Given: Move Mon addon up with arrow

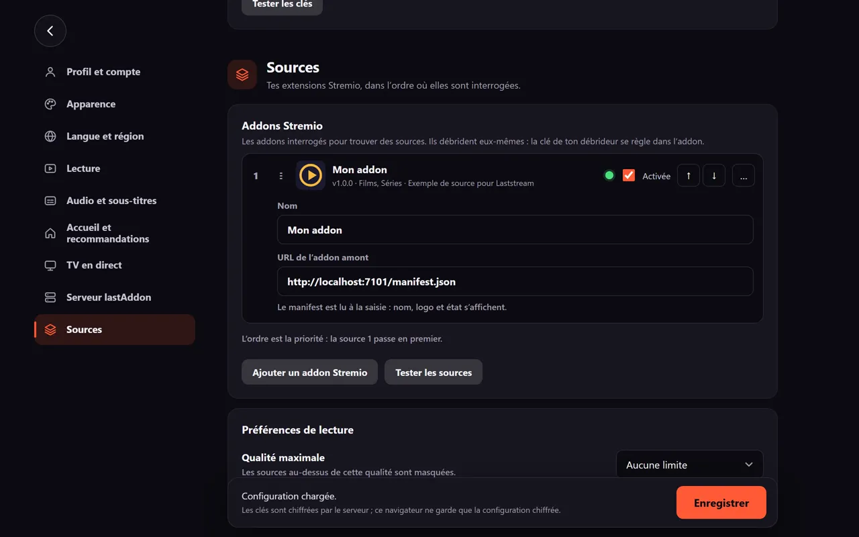Looking at the screenshot, I should click(x=689, y=176).
